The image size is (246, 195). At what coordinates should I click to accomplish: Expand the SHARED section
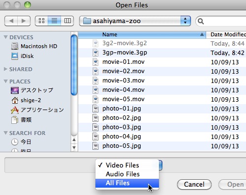pos(5,69)
